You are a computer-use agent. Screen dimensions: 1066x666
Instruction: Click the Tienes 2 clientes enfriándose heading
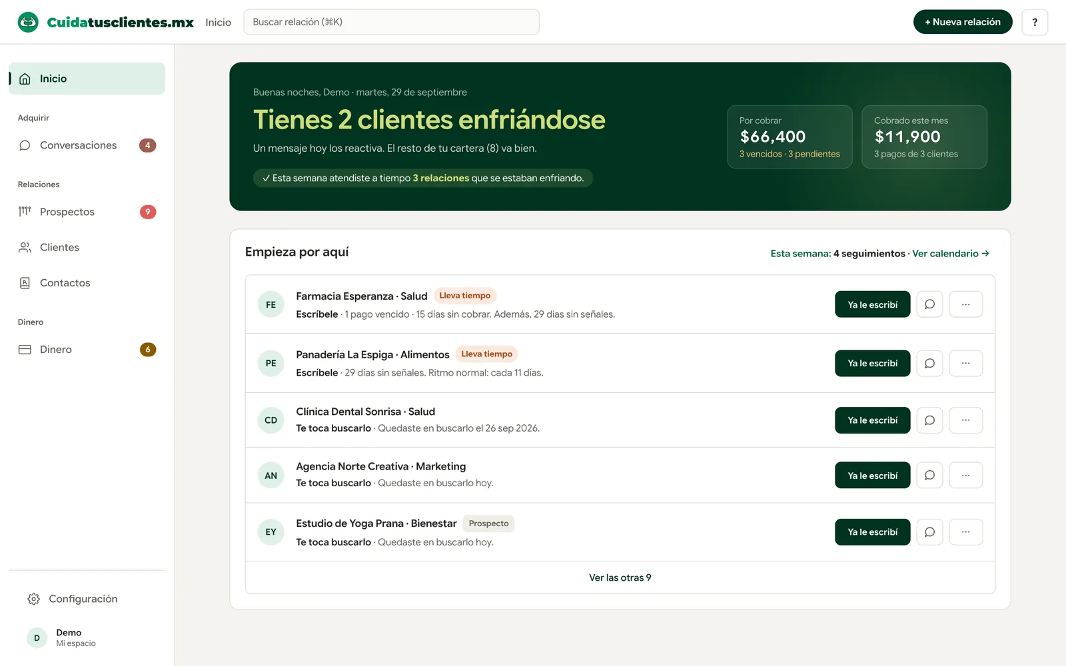click(x=429, y=120)
